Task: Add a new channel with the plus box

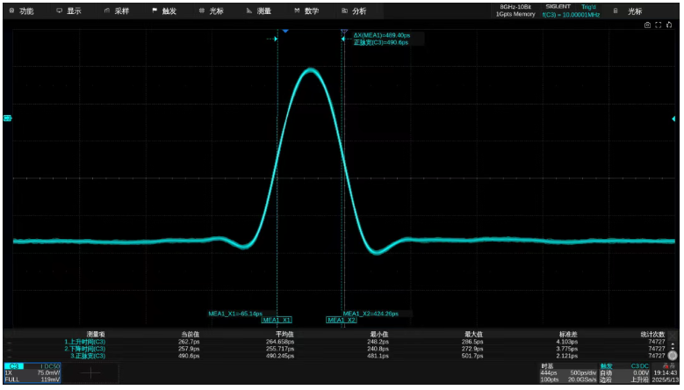Action: click(90, 373)
